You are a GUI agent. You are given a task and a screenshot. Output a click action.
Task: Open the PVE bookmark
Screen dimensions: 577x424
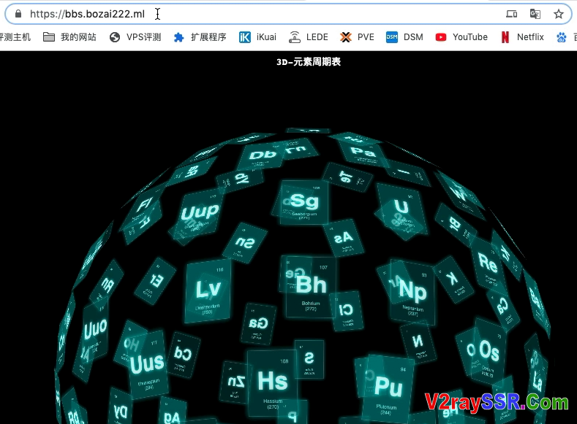coord(358,37)
